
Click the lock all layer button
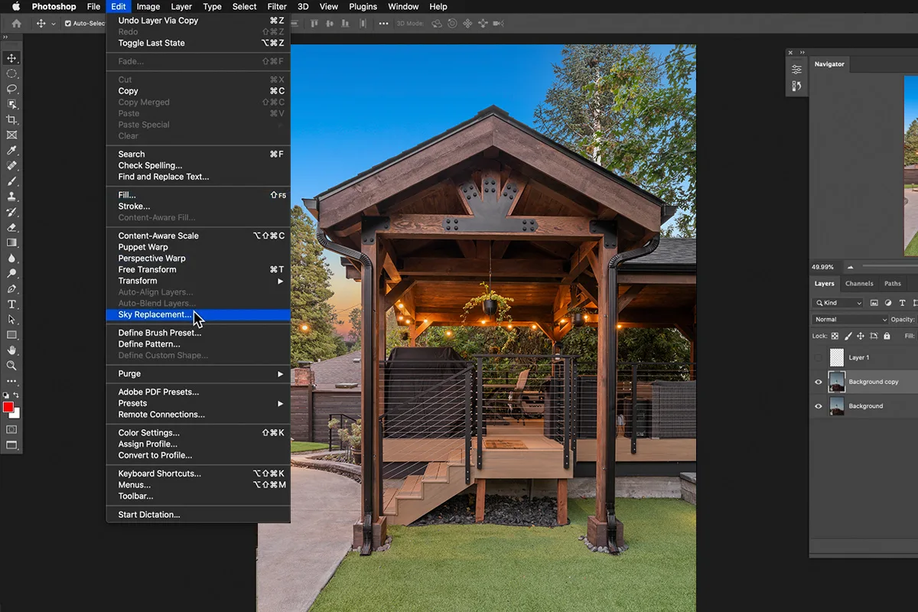(887, 336)
